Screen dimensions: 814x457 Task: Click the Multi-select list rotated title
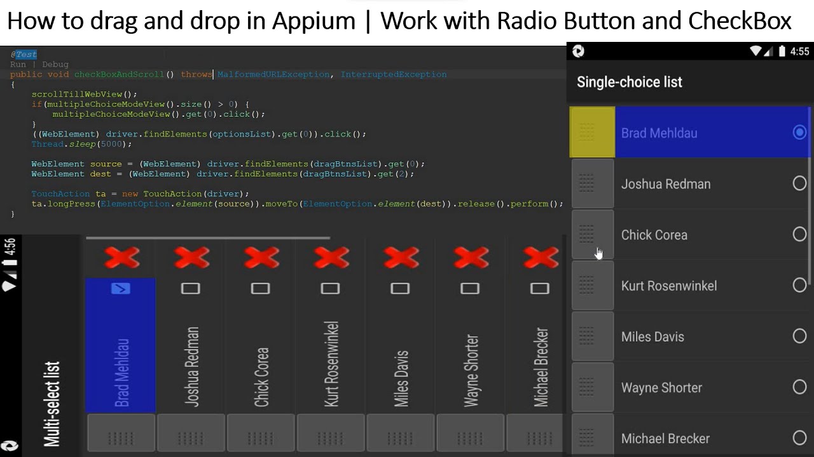52,404
